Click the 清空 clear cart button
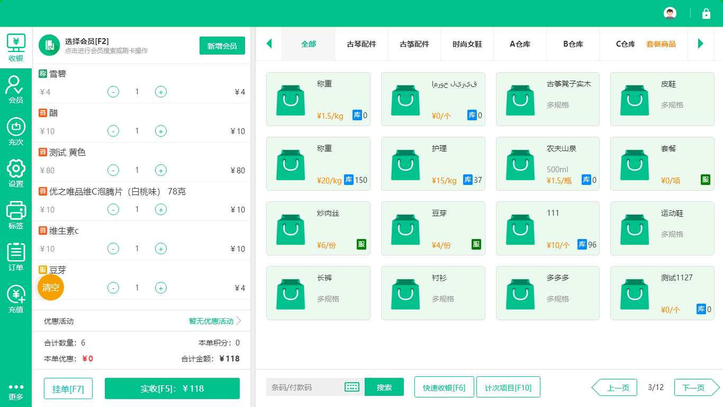Image resolution: width=723 pixels, height=407 pixels. (x=51, y=287)
